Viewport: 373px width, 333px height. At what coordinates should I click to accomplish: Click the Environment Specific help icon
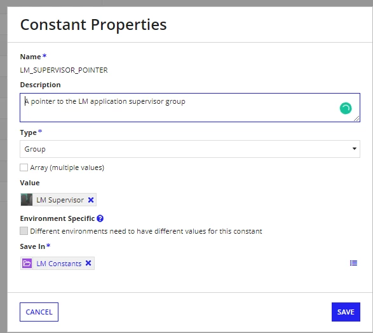pos(100,218)
